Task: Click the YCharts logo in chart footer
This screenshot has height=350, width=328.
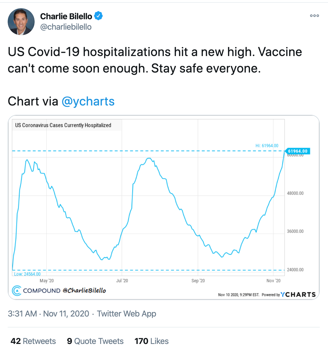Action: [x=298, y=295]
